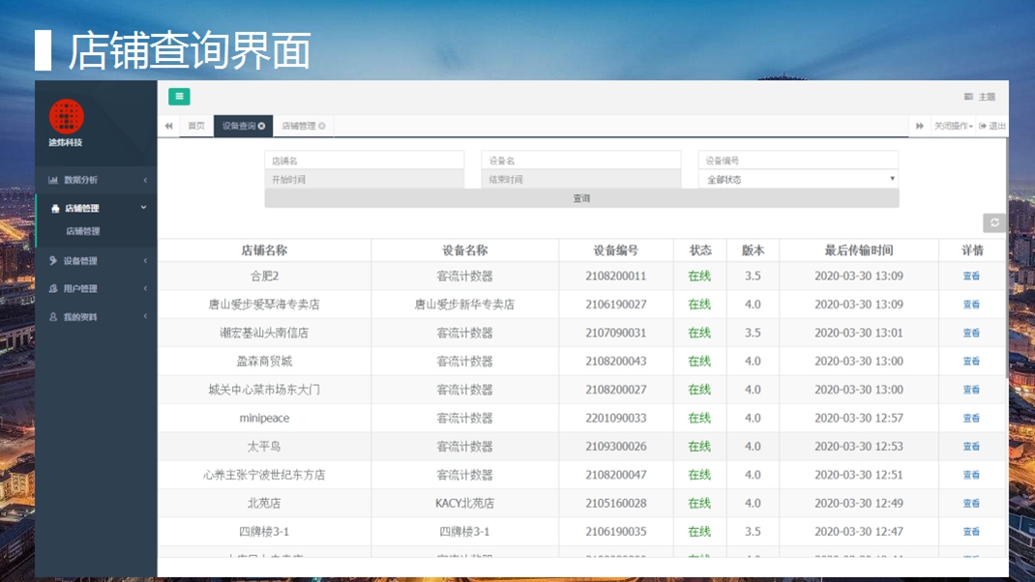Click 退出 to log out
Screen dimensions: 1035x582
(x=992, y=126)
